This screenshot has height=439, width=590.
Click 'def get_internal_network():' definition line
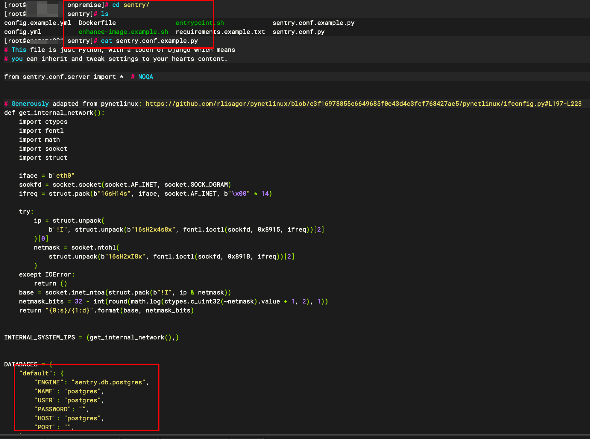pos(54,113)
